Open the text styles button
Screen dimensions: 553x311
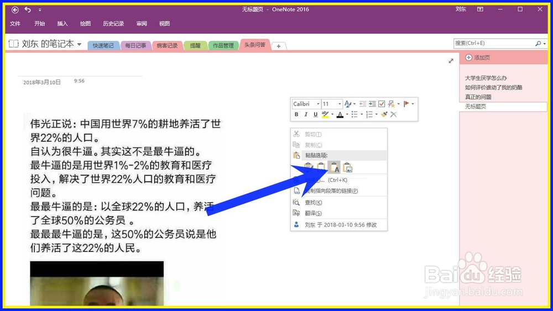coord(348,104)
